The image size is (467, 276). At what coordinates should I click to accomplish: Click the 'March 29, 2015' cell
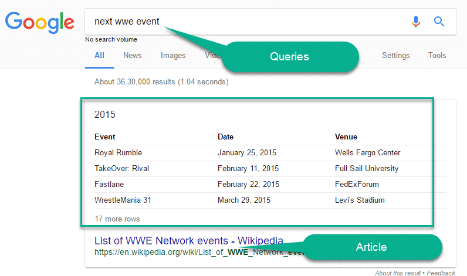pyautogui.click(x=244, y=200)
